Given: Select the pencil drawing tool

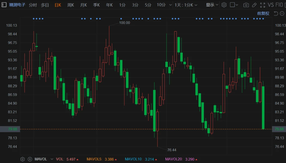Looking at the screenshot, I should click(254, 5).
